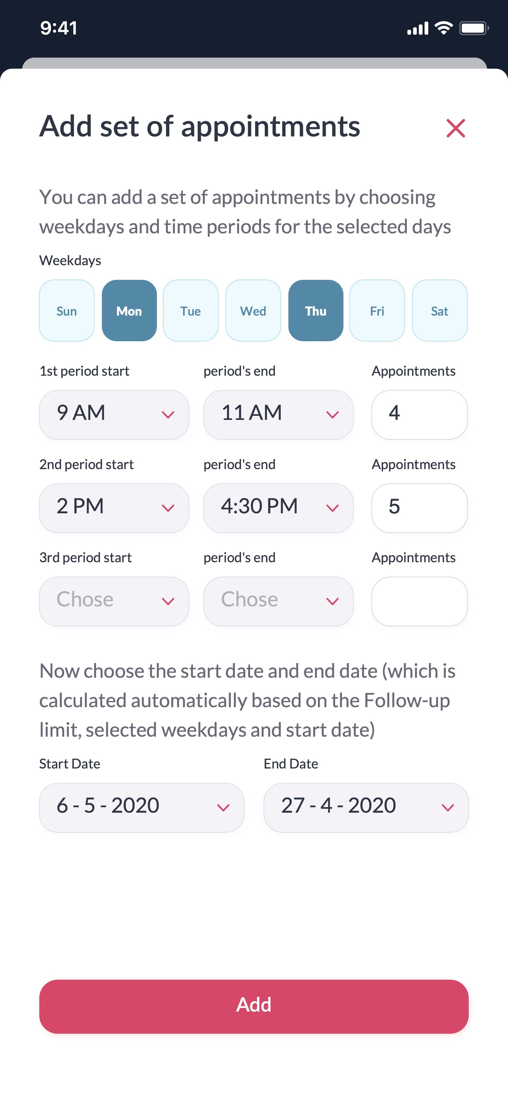The height and width of the screenshot is (1100, 508).
Task: Turn off the Thu weekday
Action: point(315,311)
